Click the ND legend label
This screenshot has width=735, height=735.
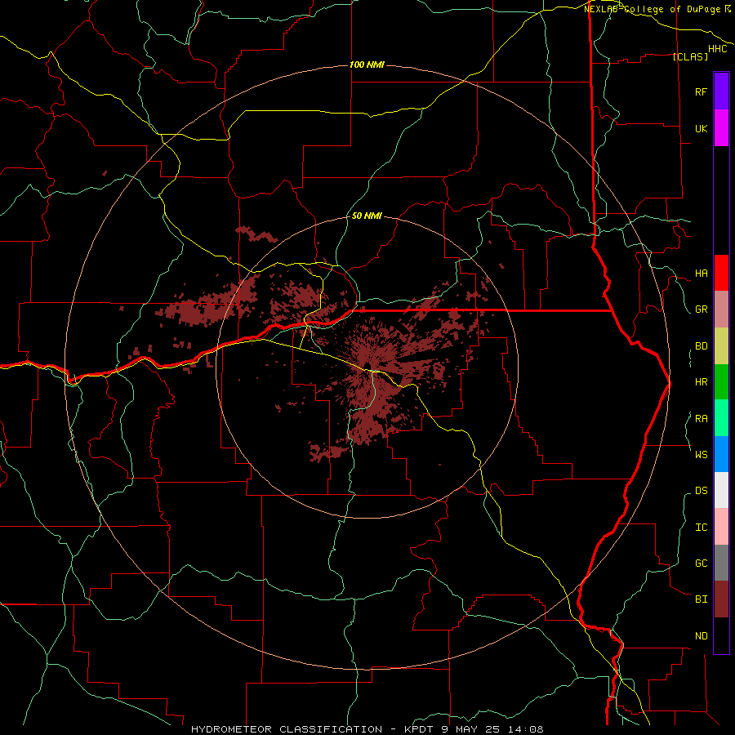click(x=701, y=636)
